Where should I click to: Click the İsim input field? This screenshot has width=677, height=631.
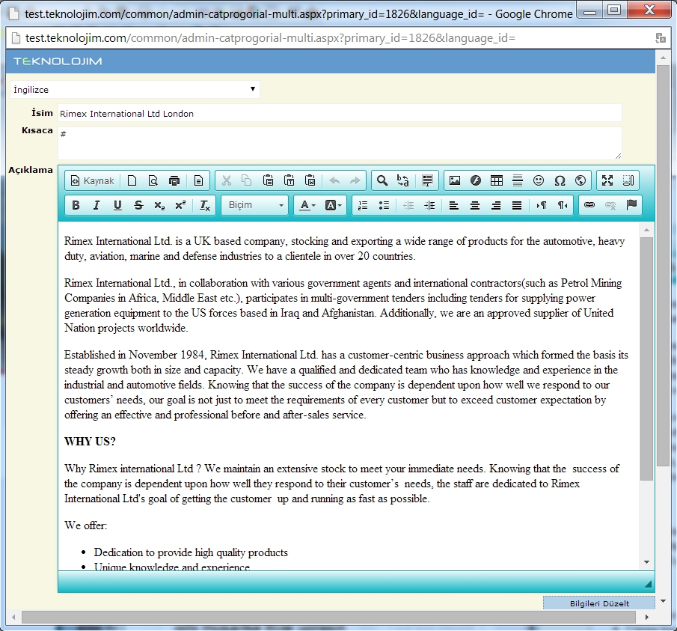340,114
